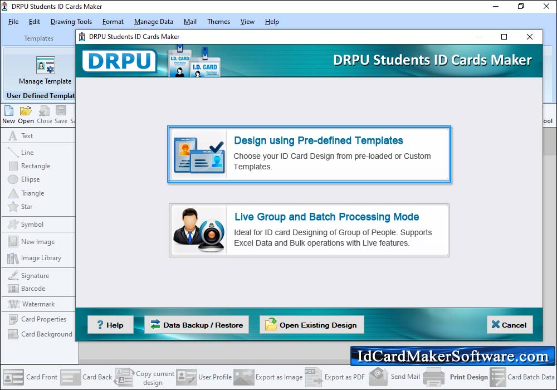Switch to Card Front view
Screen dimensions: 557x390
point(30,377)
